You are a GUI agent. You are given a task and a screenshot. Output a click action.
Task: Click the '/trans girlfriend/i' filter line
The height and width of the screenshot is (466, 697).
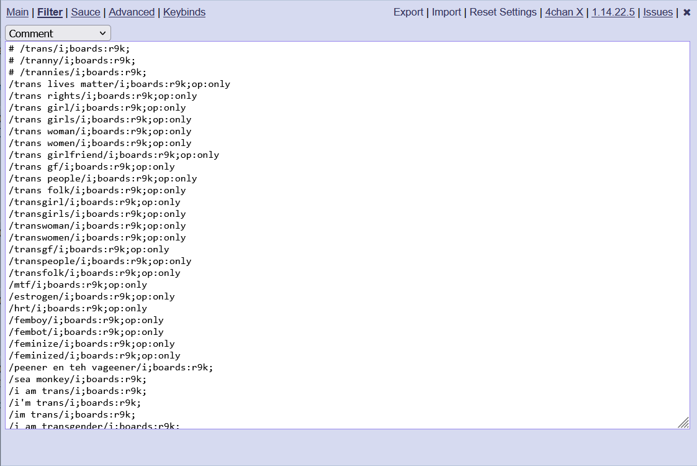tap(114, 155)
